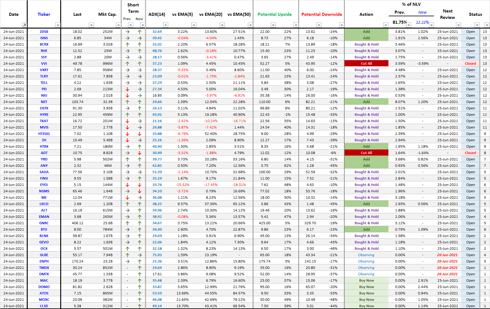Open the Date column filter dropdown

[x=24, y=25]
